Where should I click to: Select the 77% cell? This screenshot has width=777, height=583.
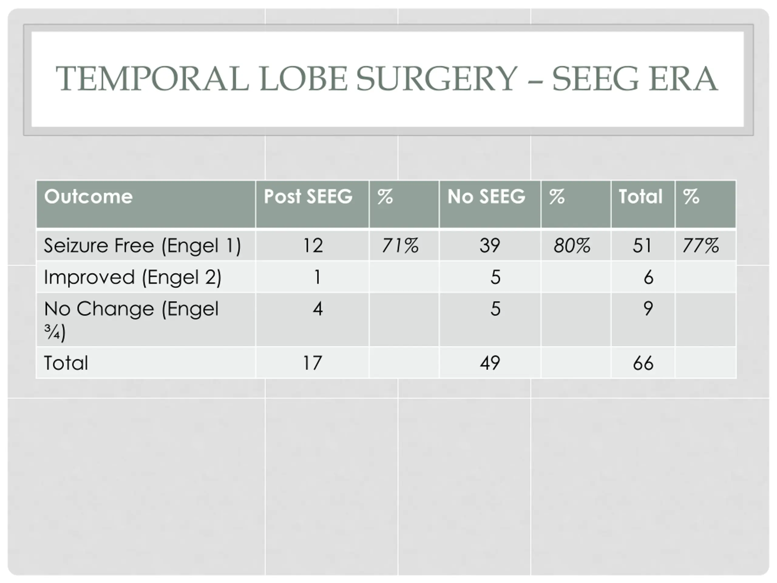tap(705, 245)
